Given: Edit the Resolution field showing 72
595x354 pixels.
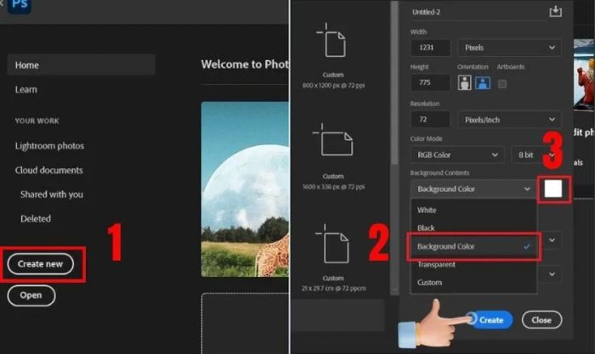Looking at the screenshot, I should click(430, 120).
